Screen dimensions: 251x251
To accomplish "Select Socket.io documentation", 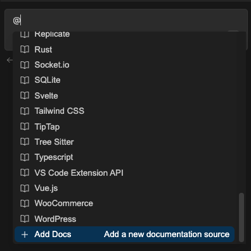I will pos(125,65).
